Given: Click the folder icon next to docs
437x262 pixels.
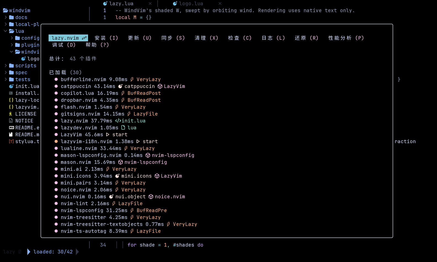Looking at the screenshot, I should click(x=11, y=17).
